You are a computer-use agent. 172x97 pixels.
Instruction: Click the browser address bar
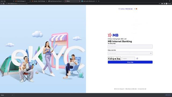[82, 4]
